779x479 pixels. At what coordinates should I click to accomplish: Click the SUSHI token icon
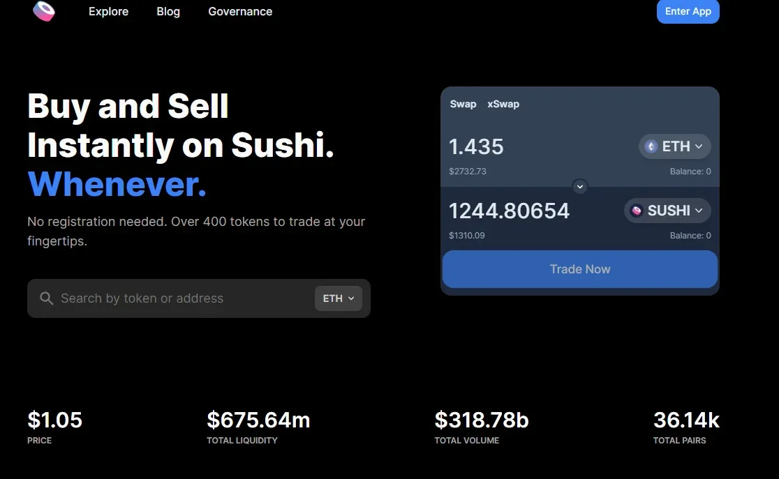[x=637, y=211]
